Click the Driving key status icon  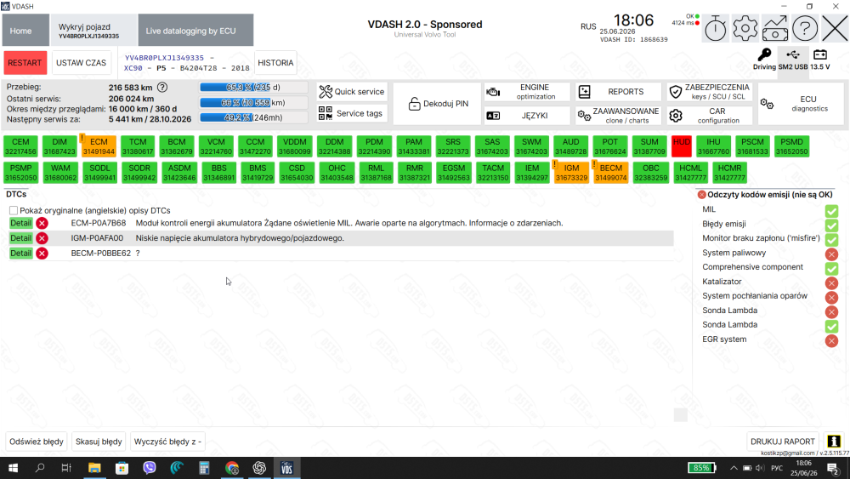coord(764,59)
